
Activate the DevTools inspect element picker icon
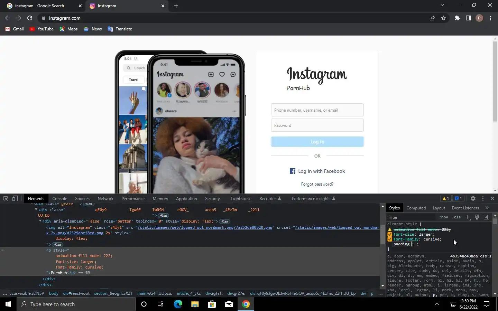click(6, 198)
